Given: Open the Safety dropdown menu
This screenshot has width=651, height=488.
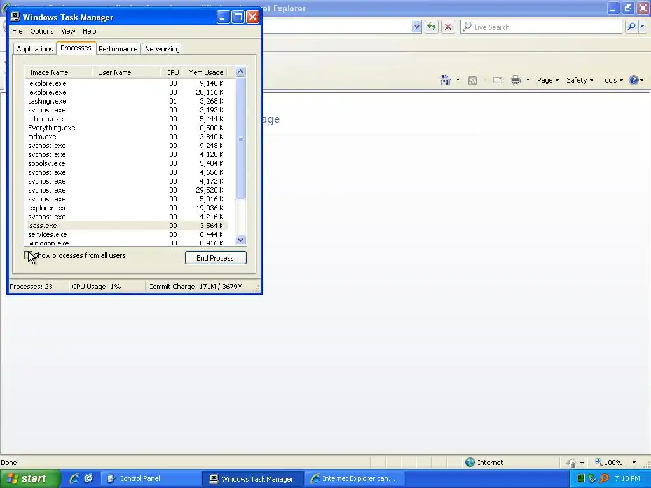Looking at the screenshot, I should pos(580,80).
